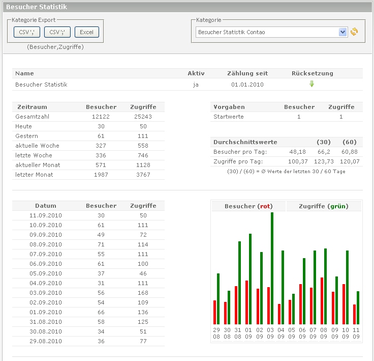
Task: Click the Datum column header
Action: 45,206
